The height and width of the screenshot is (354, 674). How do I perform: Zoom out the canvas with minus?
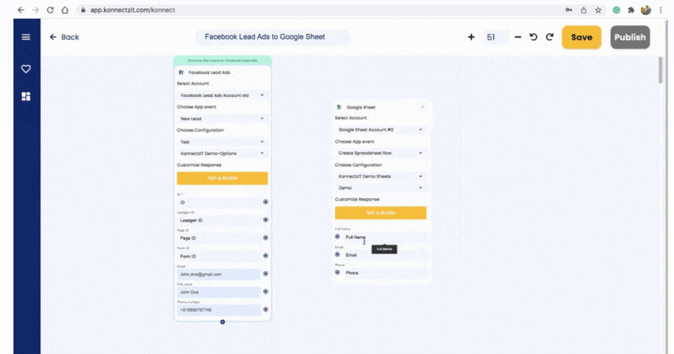(x=518, y=37)
